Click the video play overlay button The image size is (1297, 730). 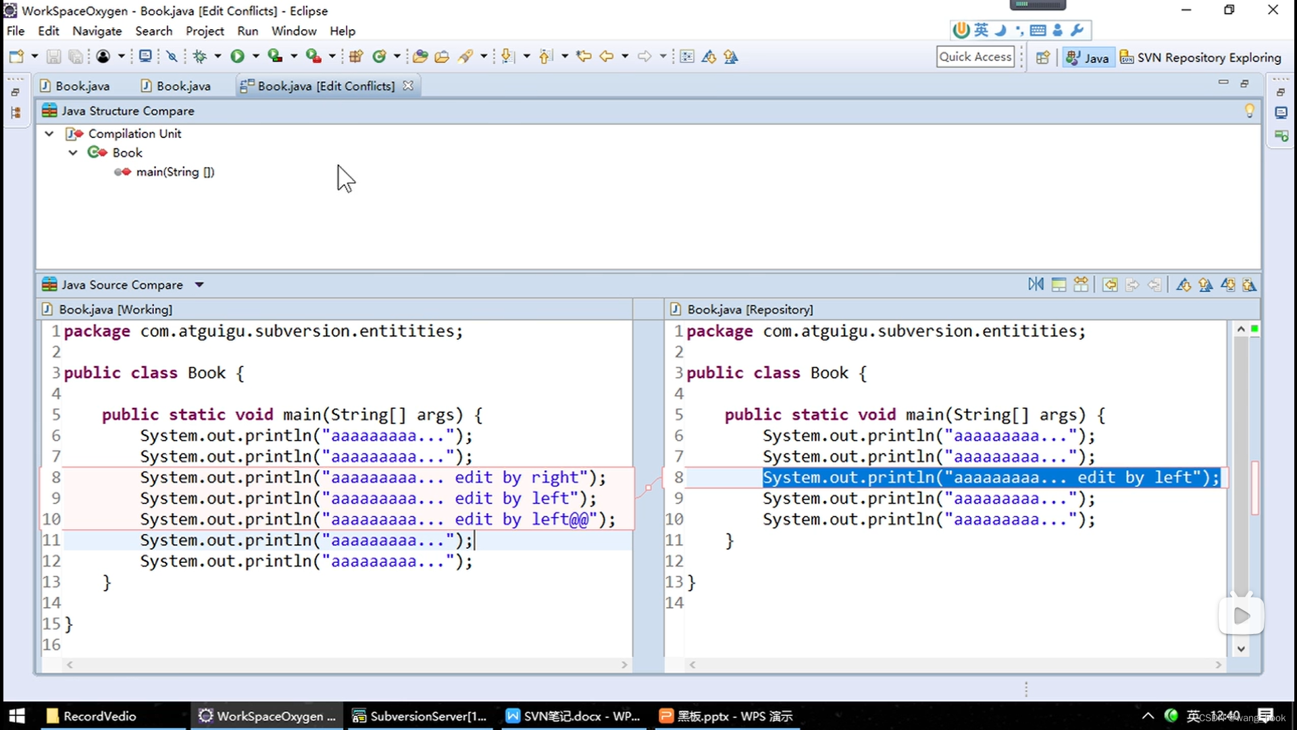(1242, 616)
